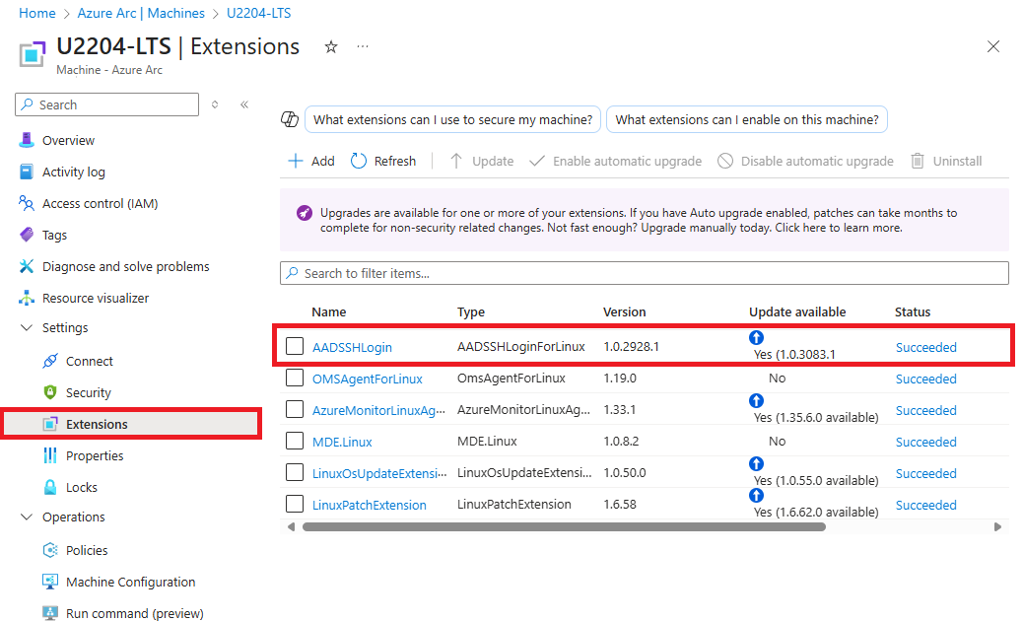Image resolution: width=1023 pixels, height=621 pixels.
Task: Click the Update toolbar button
Action: tap(482, 161)
